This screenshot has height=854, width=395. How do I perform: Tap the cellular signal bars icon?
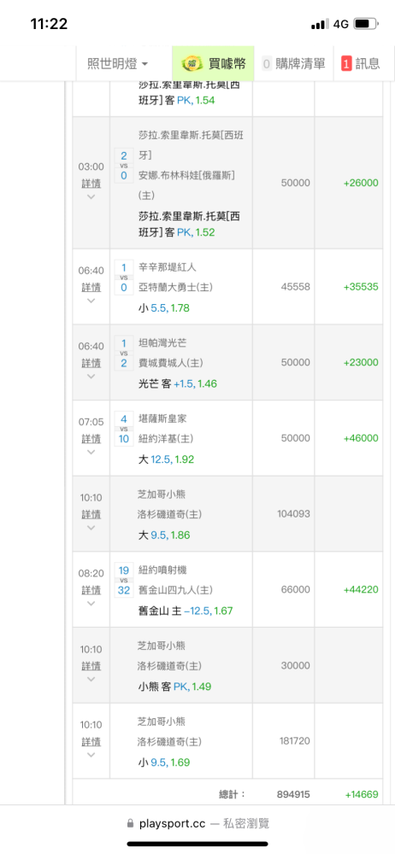click(320, 25)
